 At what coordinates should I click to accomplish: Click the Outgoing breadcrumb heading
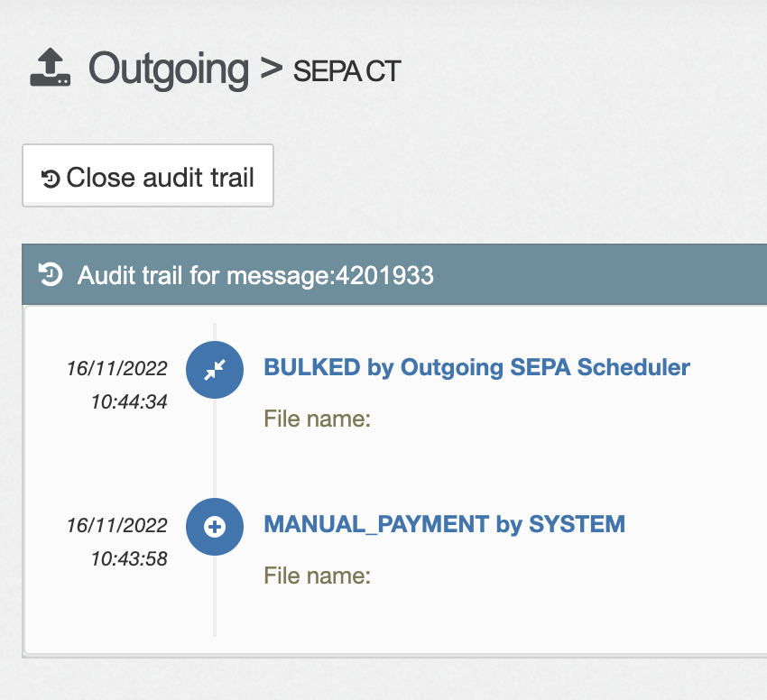coord(169,68)
